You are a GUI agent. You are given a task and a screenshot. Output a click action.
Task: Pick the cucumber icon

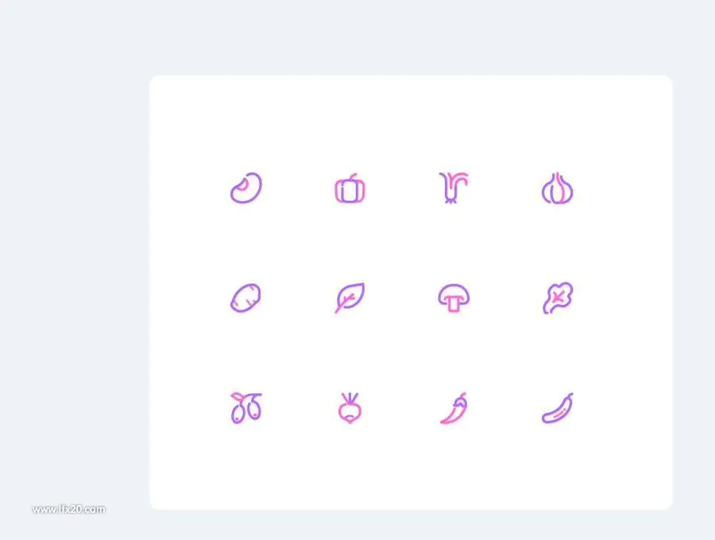pyautogui.click(x=557, y=408)
